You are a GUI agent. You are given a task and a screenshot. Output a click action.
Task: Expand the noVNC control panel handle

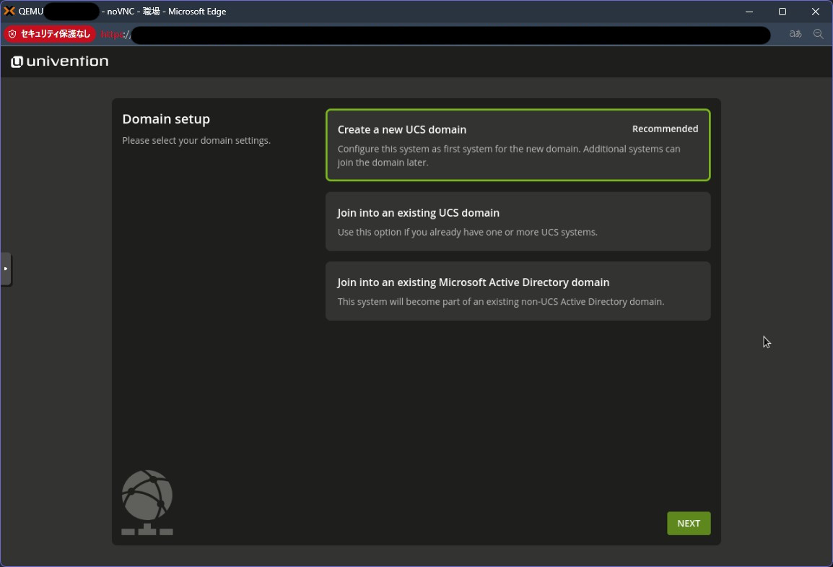(x=6, y=269)
